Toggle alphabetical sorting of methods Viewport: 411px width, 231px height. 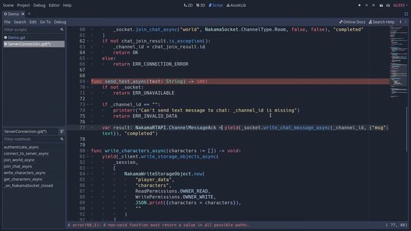(62, 131)
